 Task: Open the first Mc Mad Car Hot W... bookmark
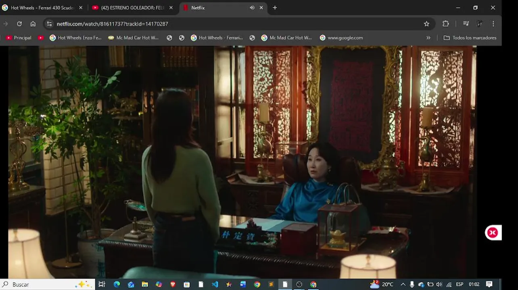(x=134, y=37)
